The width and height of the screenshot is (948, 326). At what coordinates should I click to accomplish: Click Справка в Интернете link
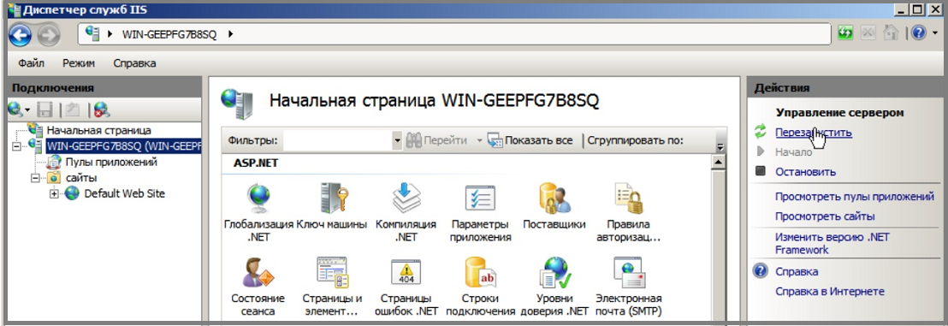pyautogui.click(x=830, y=292)
